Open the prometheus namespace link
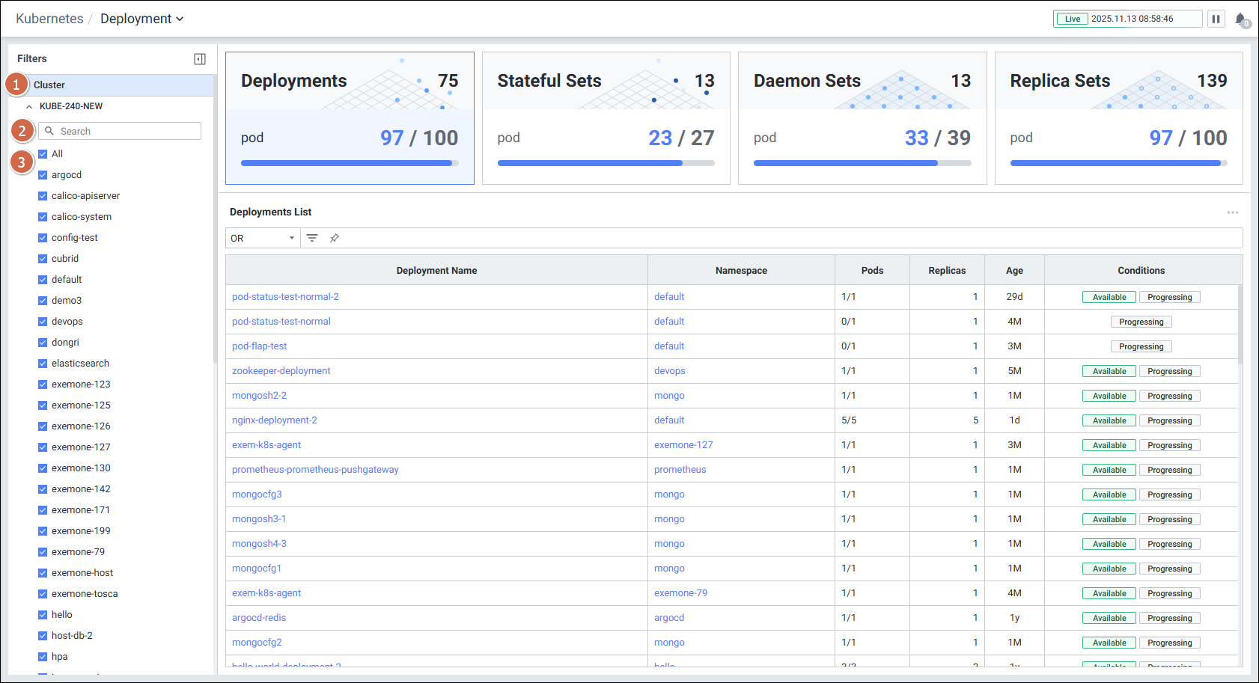 coord(680,470)
